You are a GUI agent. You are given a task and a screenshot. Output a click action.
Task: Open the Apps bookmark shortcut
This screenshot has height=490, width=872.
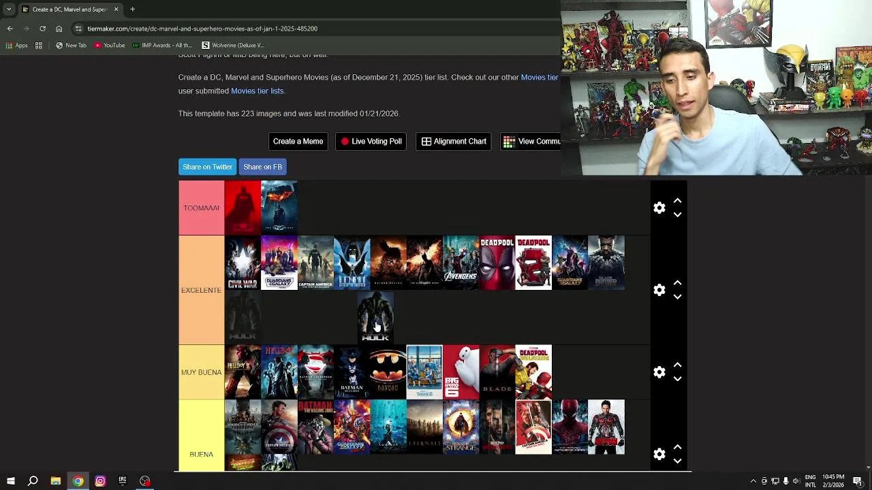point(17,46)
